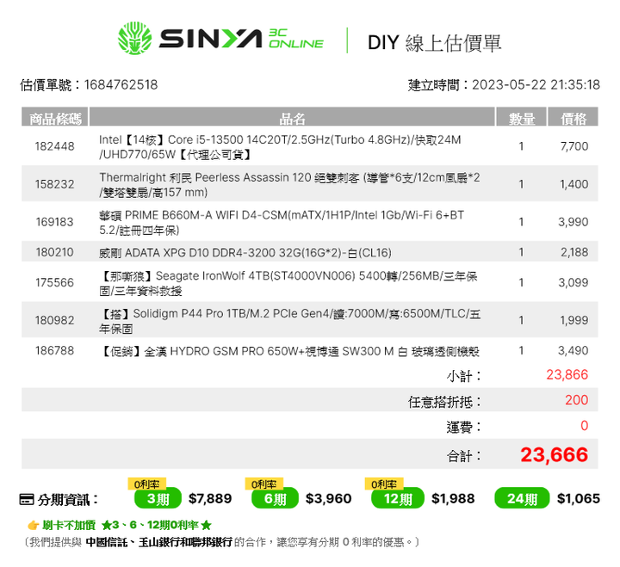The image size is (620, 567).
Task: Click the 價格 column header
Action: click(573, 116)
